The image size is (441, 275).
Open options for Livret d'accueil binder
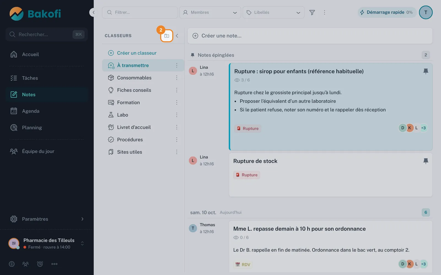click(177, 127)
